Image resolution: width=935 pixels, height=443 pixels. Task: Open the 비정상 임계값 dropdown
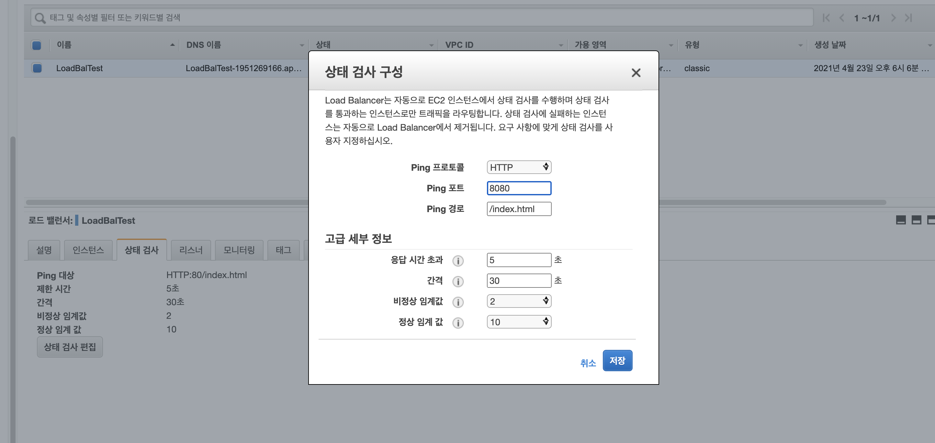point(519,301)
